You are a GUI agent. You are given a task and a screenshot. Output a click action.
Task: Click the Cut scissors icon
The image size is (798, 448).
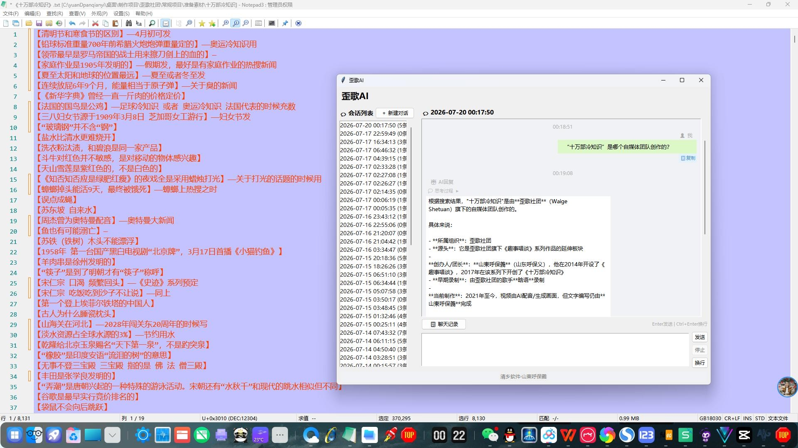[95, 23]
